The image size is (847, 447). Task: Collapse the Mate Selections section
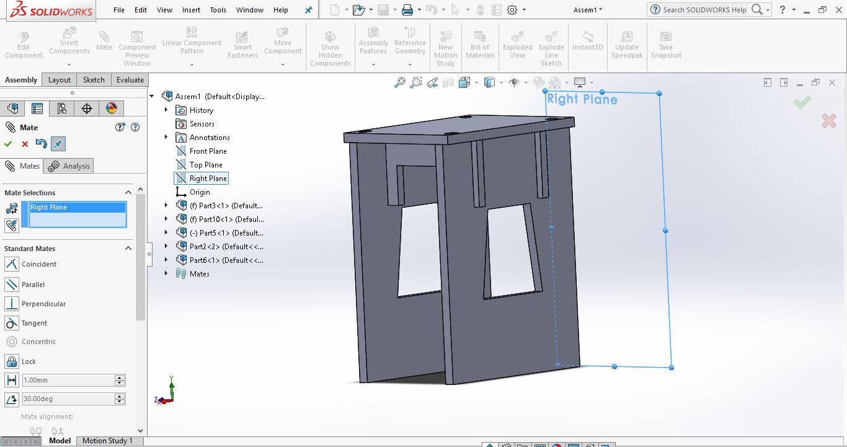pyautogui.click(x=128, y=193)
